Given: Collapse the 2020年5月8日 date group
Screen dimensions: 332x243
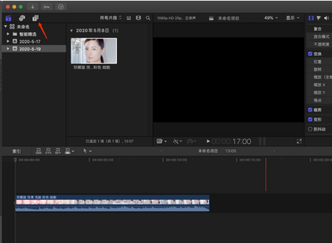Looking at the screenshot, I should (x=72, y=31).
